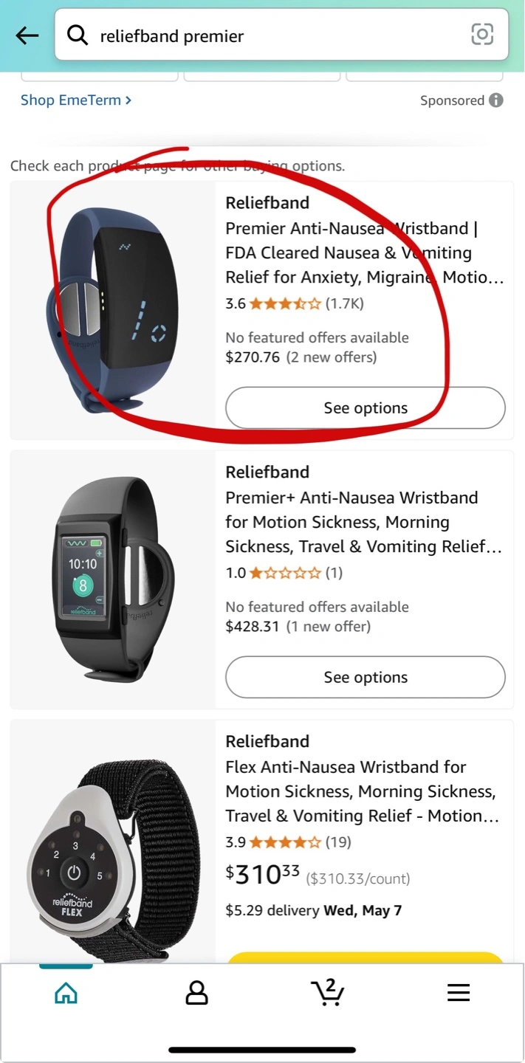525x1063 pixels.
Task: Open Premier+ Anti-Nausea Wristband title
Action: click(x=364, y=522)
